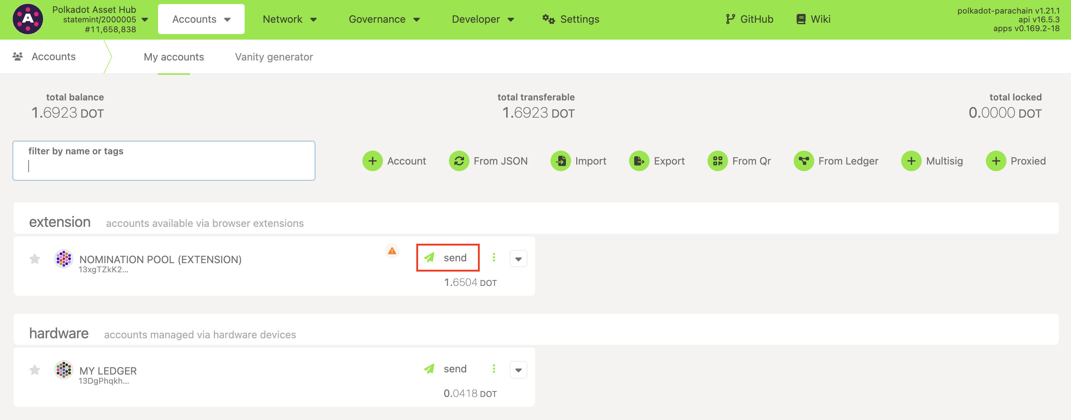Click the orange warning icon on Nomination Pool

(392, 251)
